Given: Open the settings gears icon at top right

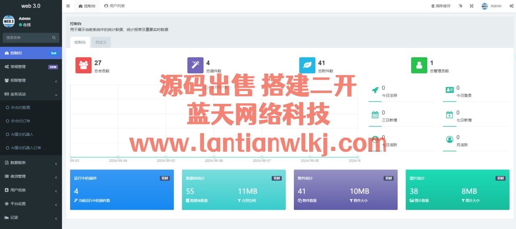Looking at the screenshot, I should click(x=511, y=6).
